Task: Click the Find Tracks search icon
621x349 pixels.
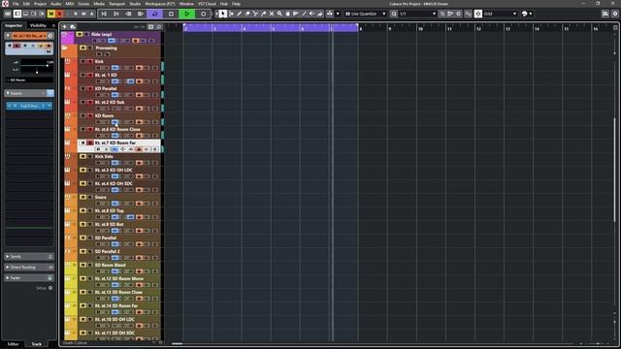Action: 159,27
